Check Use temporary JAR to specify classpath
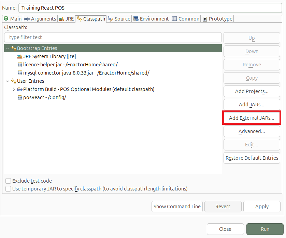This screenshot has height=238, width=286. [8, 188]
